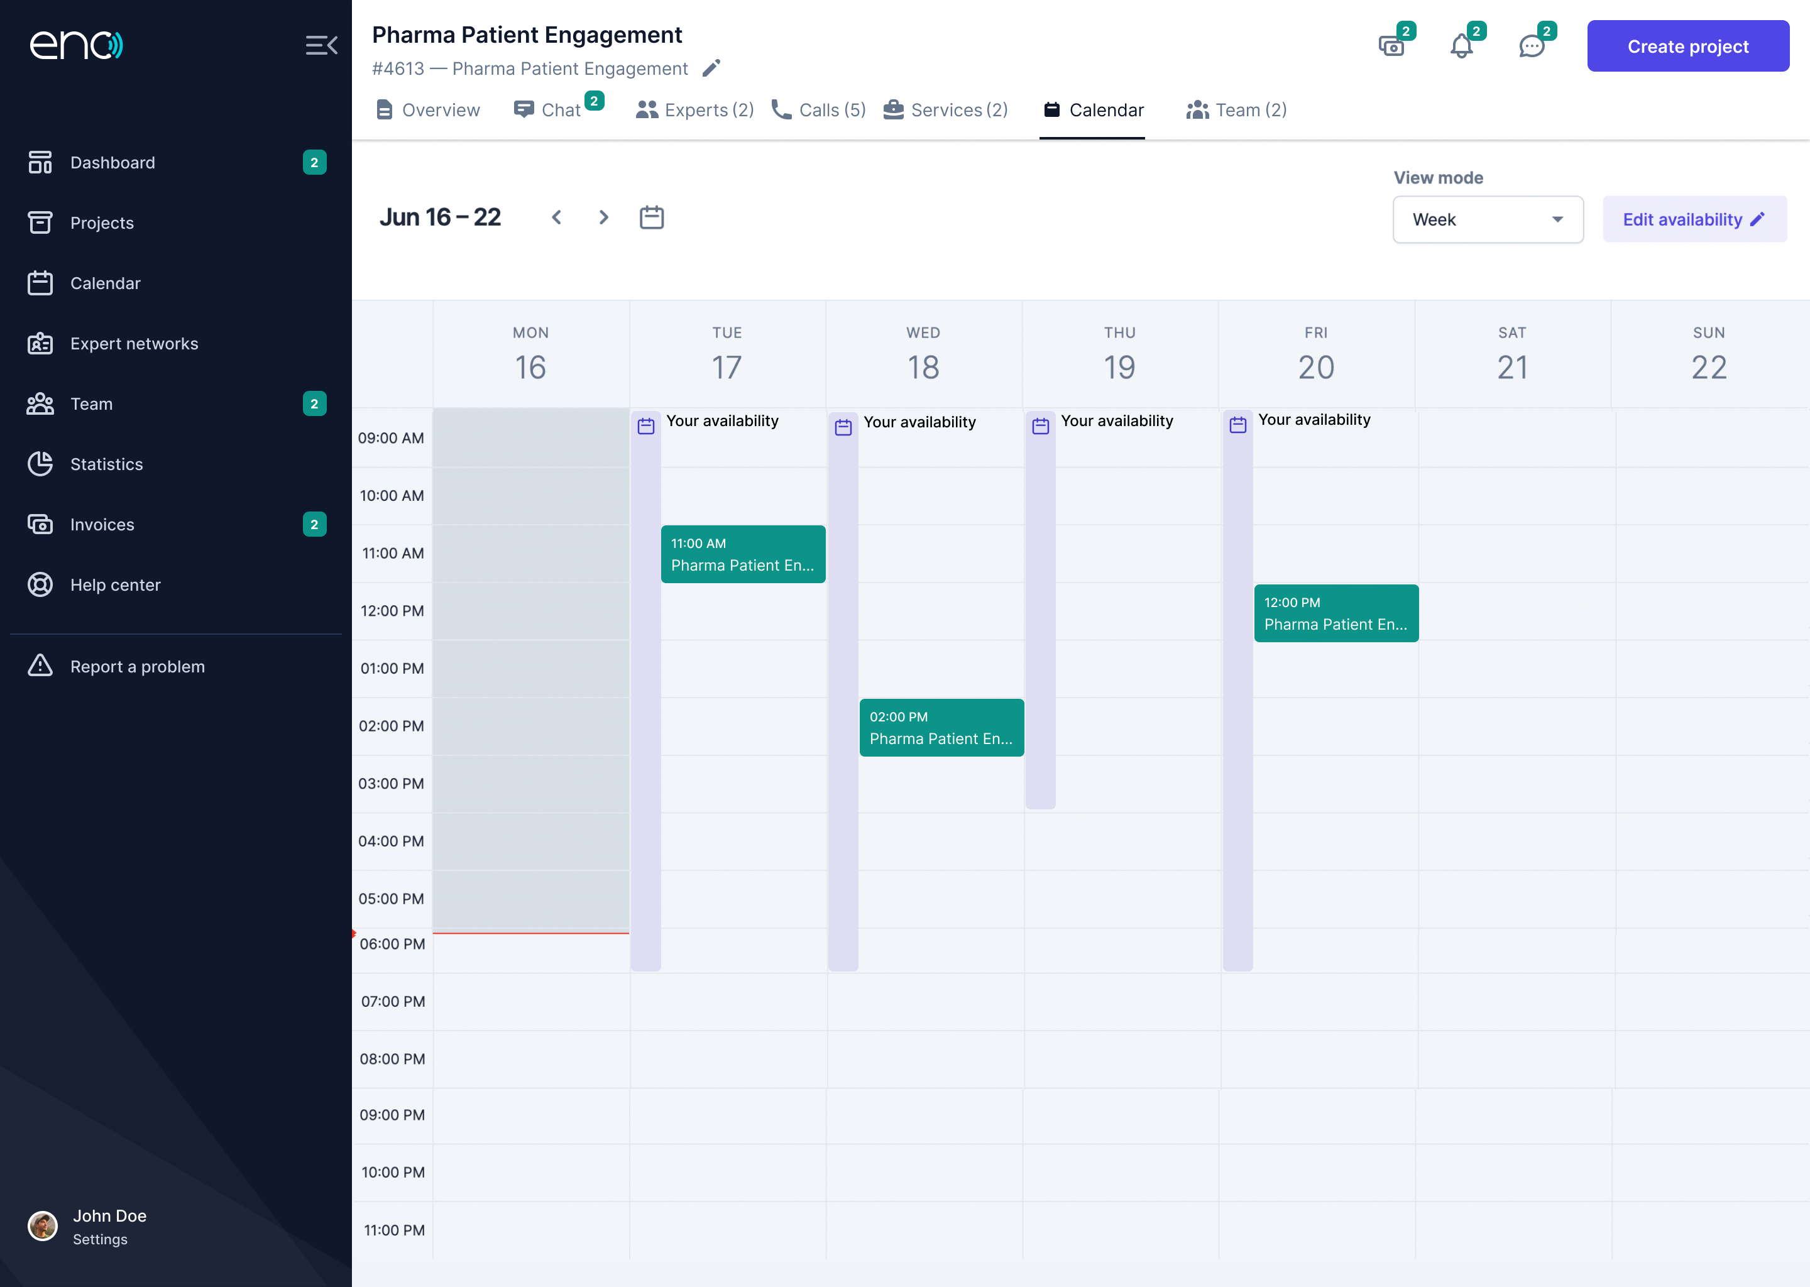
Task: Switch to the Experts (2) tab
Action: [695, 110]
